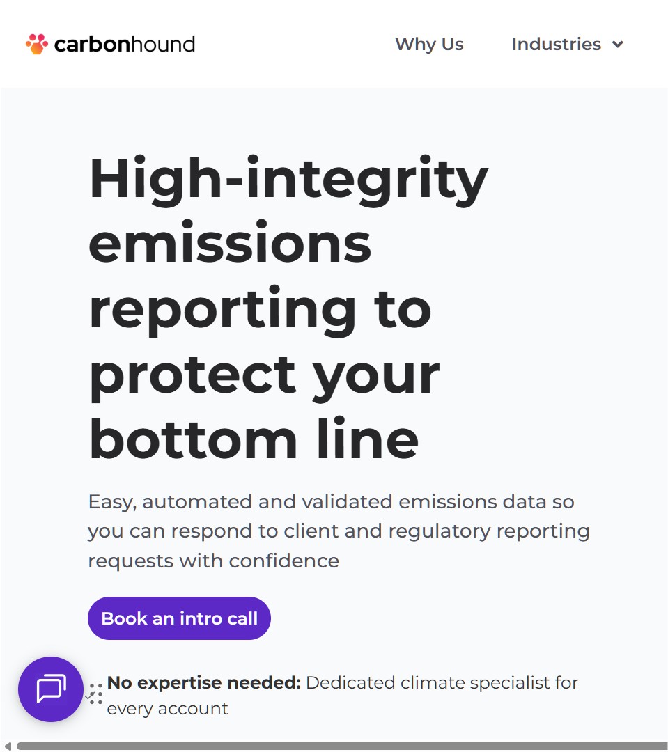Open the chat widget bubble

click(x=51, y=689)
